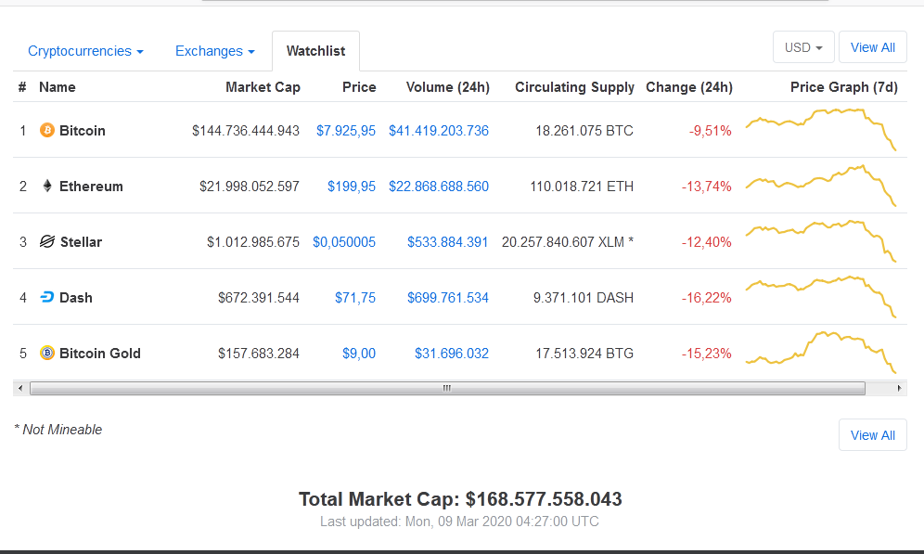Click the Ethereum diamond logo icon
924x554 pixels.
(x=47, y=187)
